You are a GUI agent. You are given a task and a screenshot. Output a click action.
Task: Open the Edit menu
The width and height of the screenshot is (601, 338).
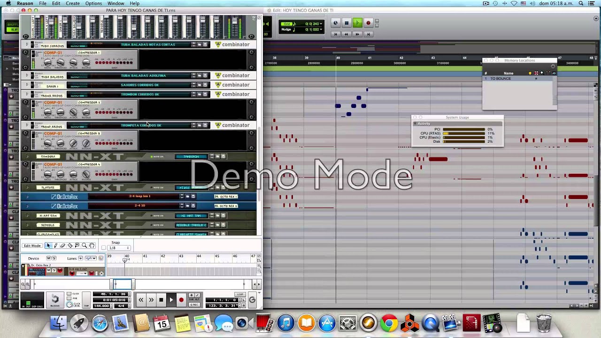(x=56, y=3)
